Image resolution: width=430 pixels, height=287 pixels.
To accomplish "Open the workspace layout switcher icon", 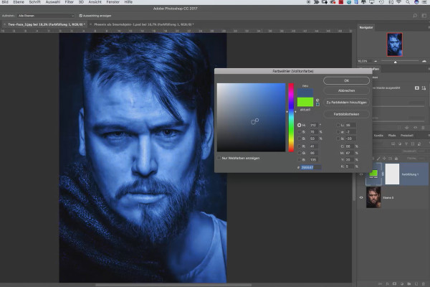I will pos(424,16).
